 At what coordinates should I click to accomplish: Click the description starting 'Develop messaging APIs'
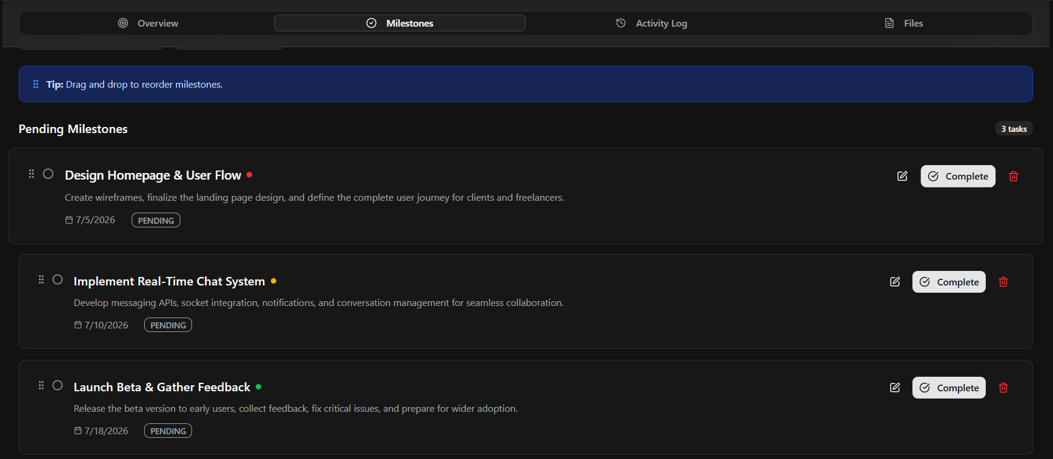point(319,303)
